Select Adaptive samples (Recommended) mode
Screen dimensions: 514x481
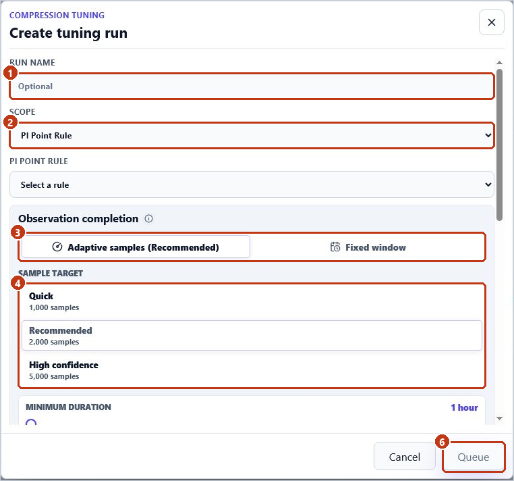pyautogui.click(x=136, y=247)
